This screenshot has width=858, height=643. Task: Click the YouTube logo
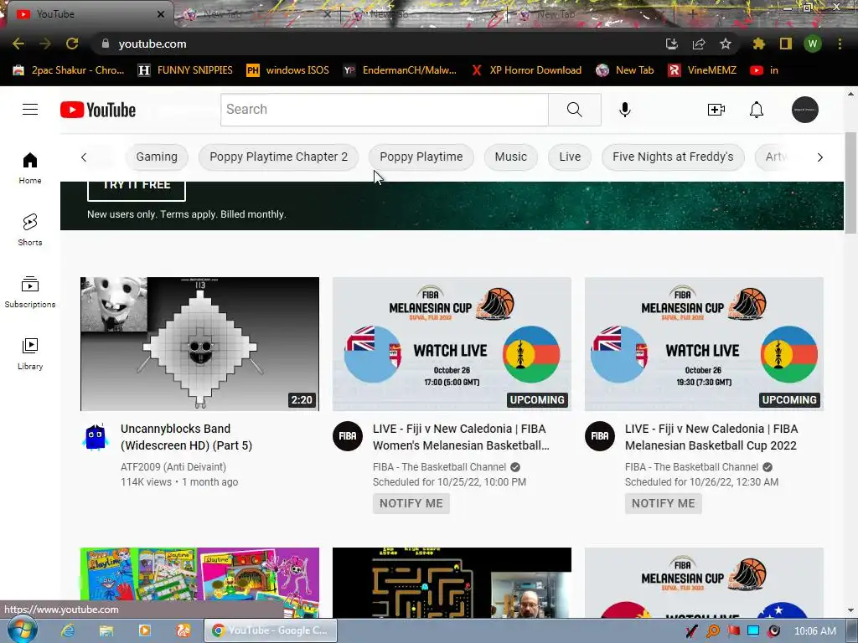pos(98,110)
